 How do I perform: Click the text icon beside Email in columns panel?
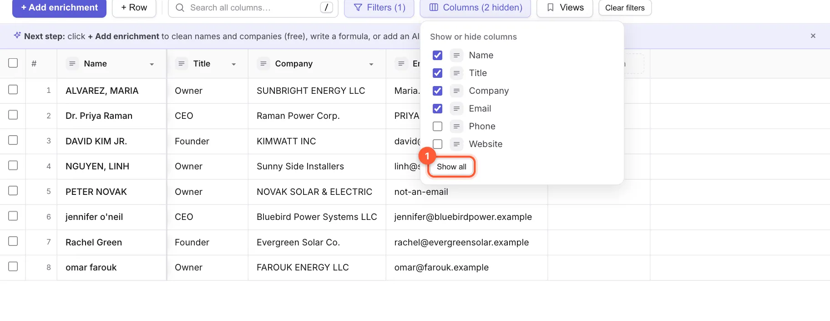[456, 108]
